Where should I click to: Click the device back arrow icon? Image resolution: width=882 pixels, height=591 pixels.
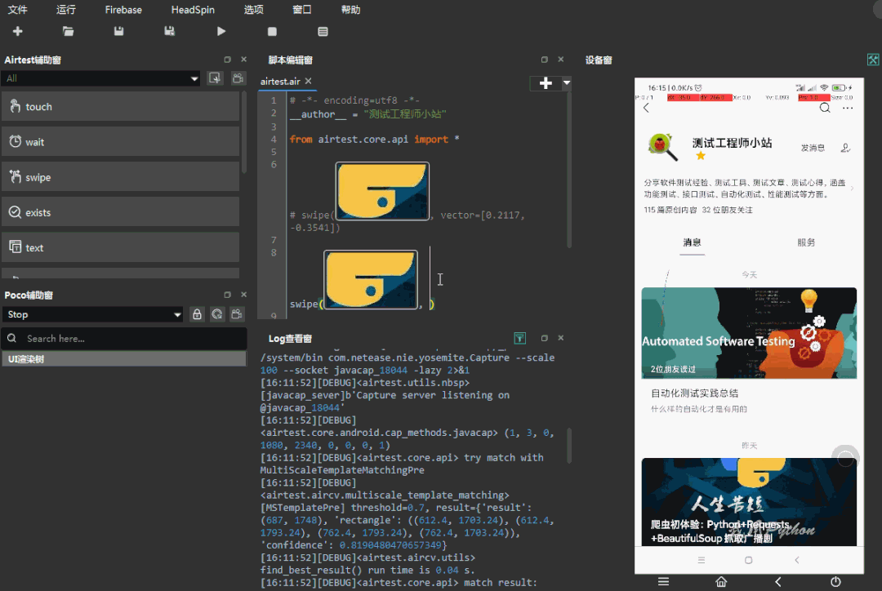778,581
